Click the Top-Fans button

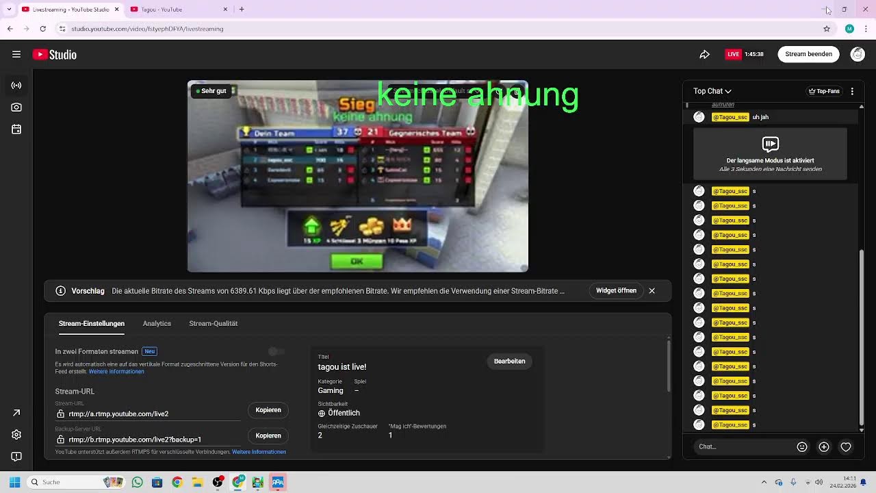[x=824, y=91]
